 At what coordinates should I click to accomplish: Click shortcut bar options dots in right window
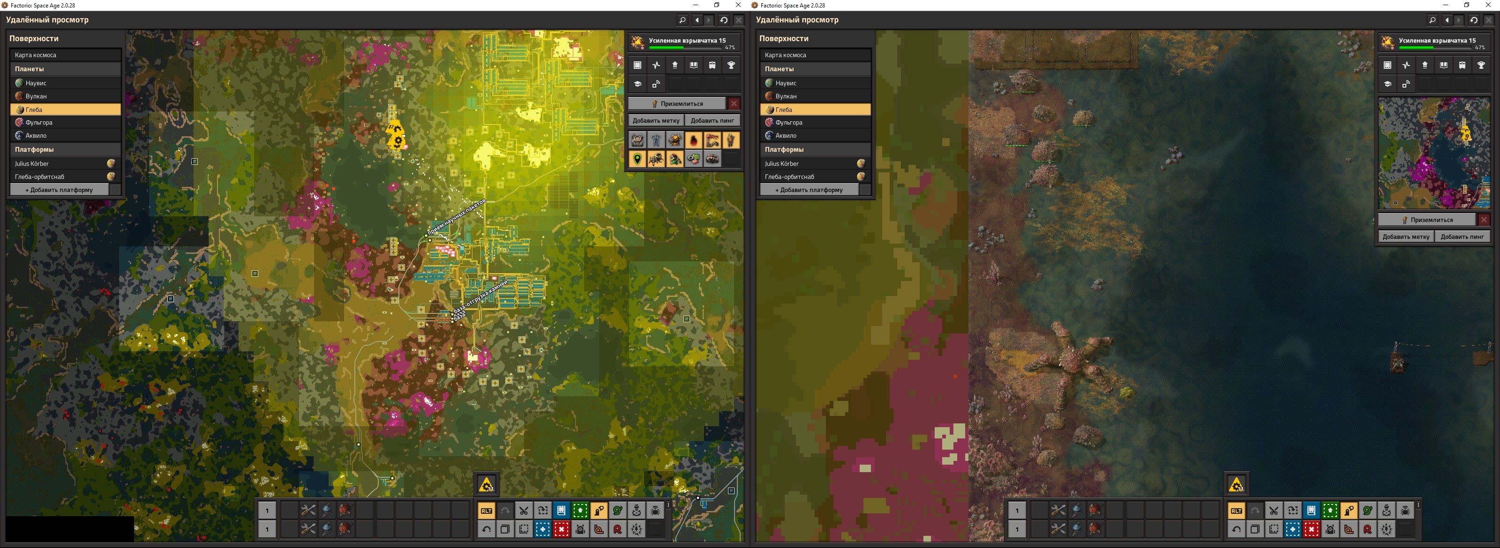pos(1418,505)
